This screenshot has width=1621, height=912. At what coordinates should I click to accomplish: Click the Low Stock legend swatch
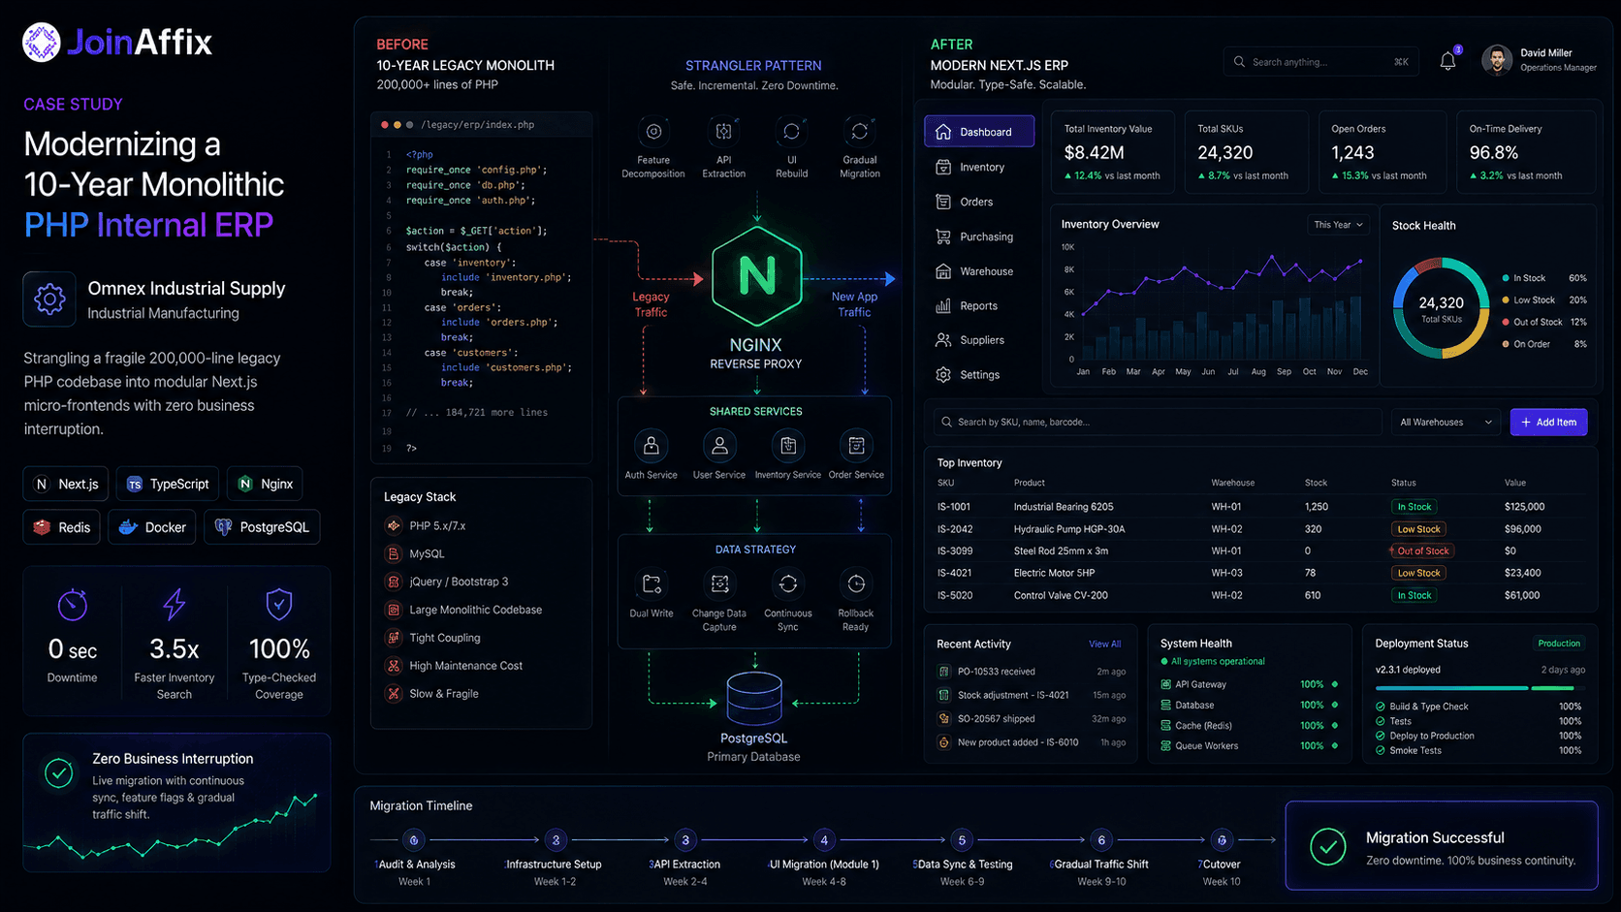1506,300
